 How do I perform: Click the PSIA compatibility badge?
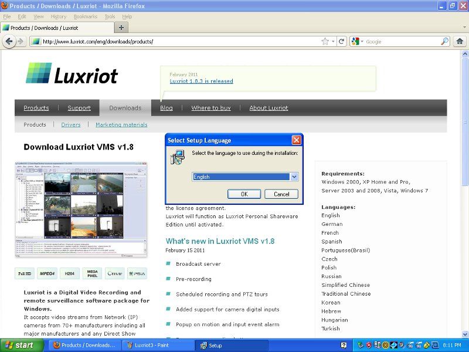pyautogui.click(x=138, y=273)
